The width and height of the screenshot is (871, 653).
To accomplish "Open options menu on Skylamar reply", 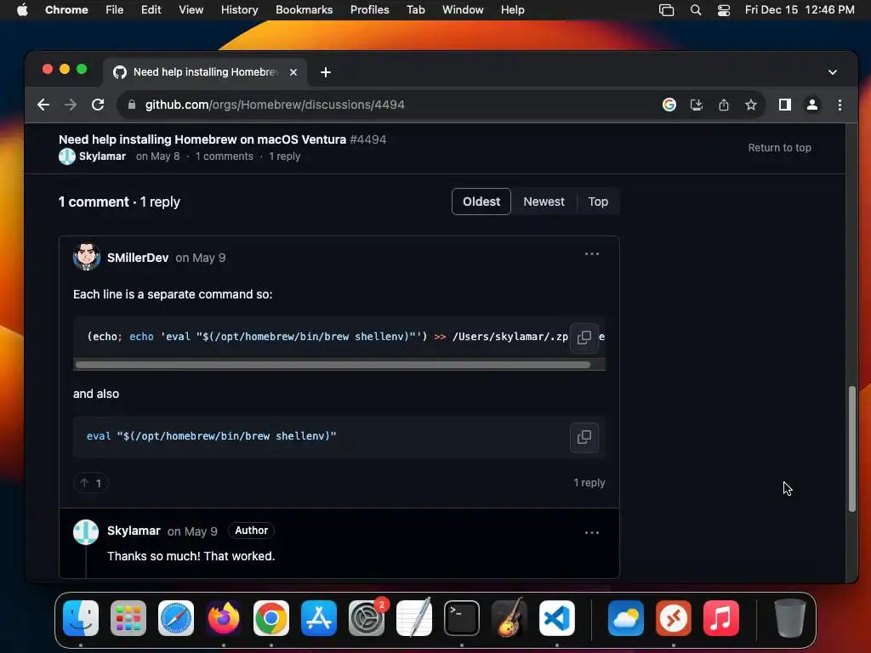I will [x=592, y=532].
